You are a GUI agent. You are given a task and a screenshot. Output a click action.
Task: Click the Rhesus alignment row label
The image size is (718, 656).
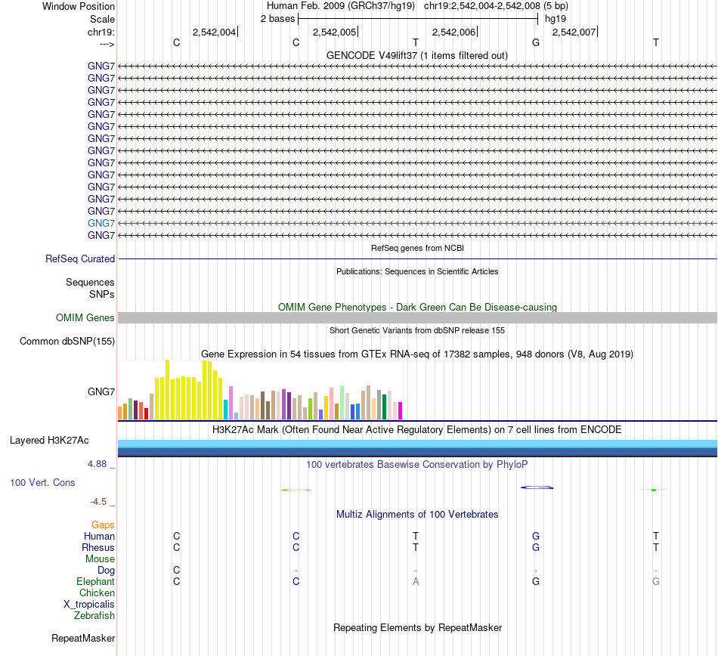[x=98, y=548]
